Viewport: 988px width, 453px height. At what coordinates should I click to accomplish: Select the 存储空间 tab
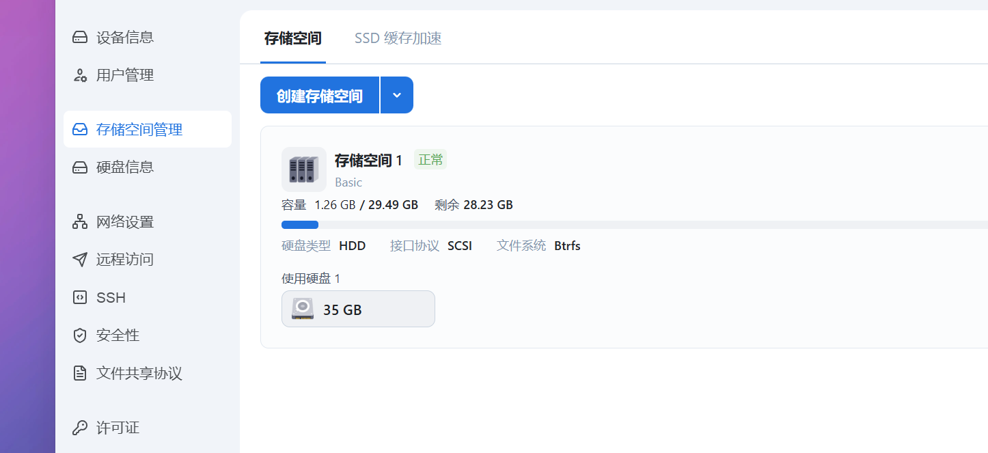pyautogui.click(x=292, y=38)
